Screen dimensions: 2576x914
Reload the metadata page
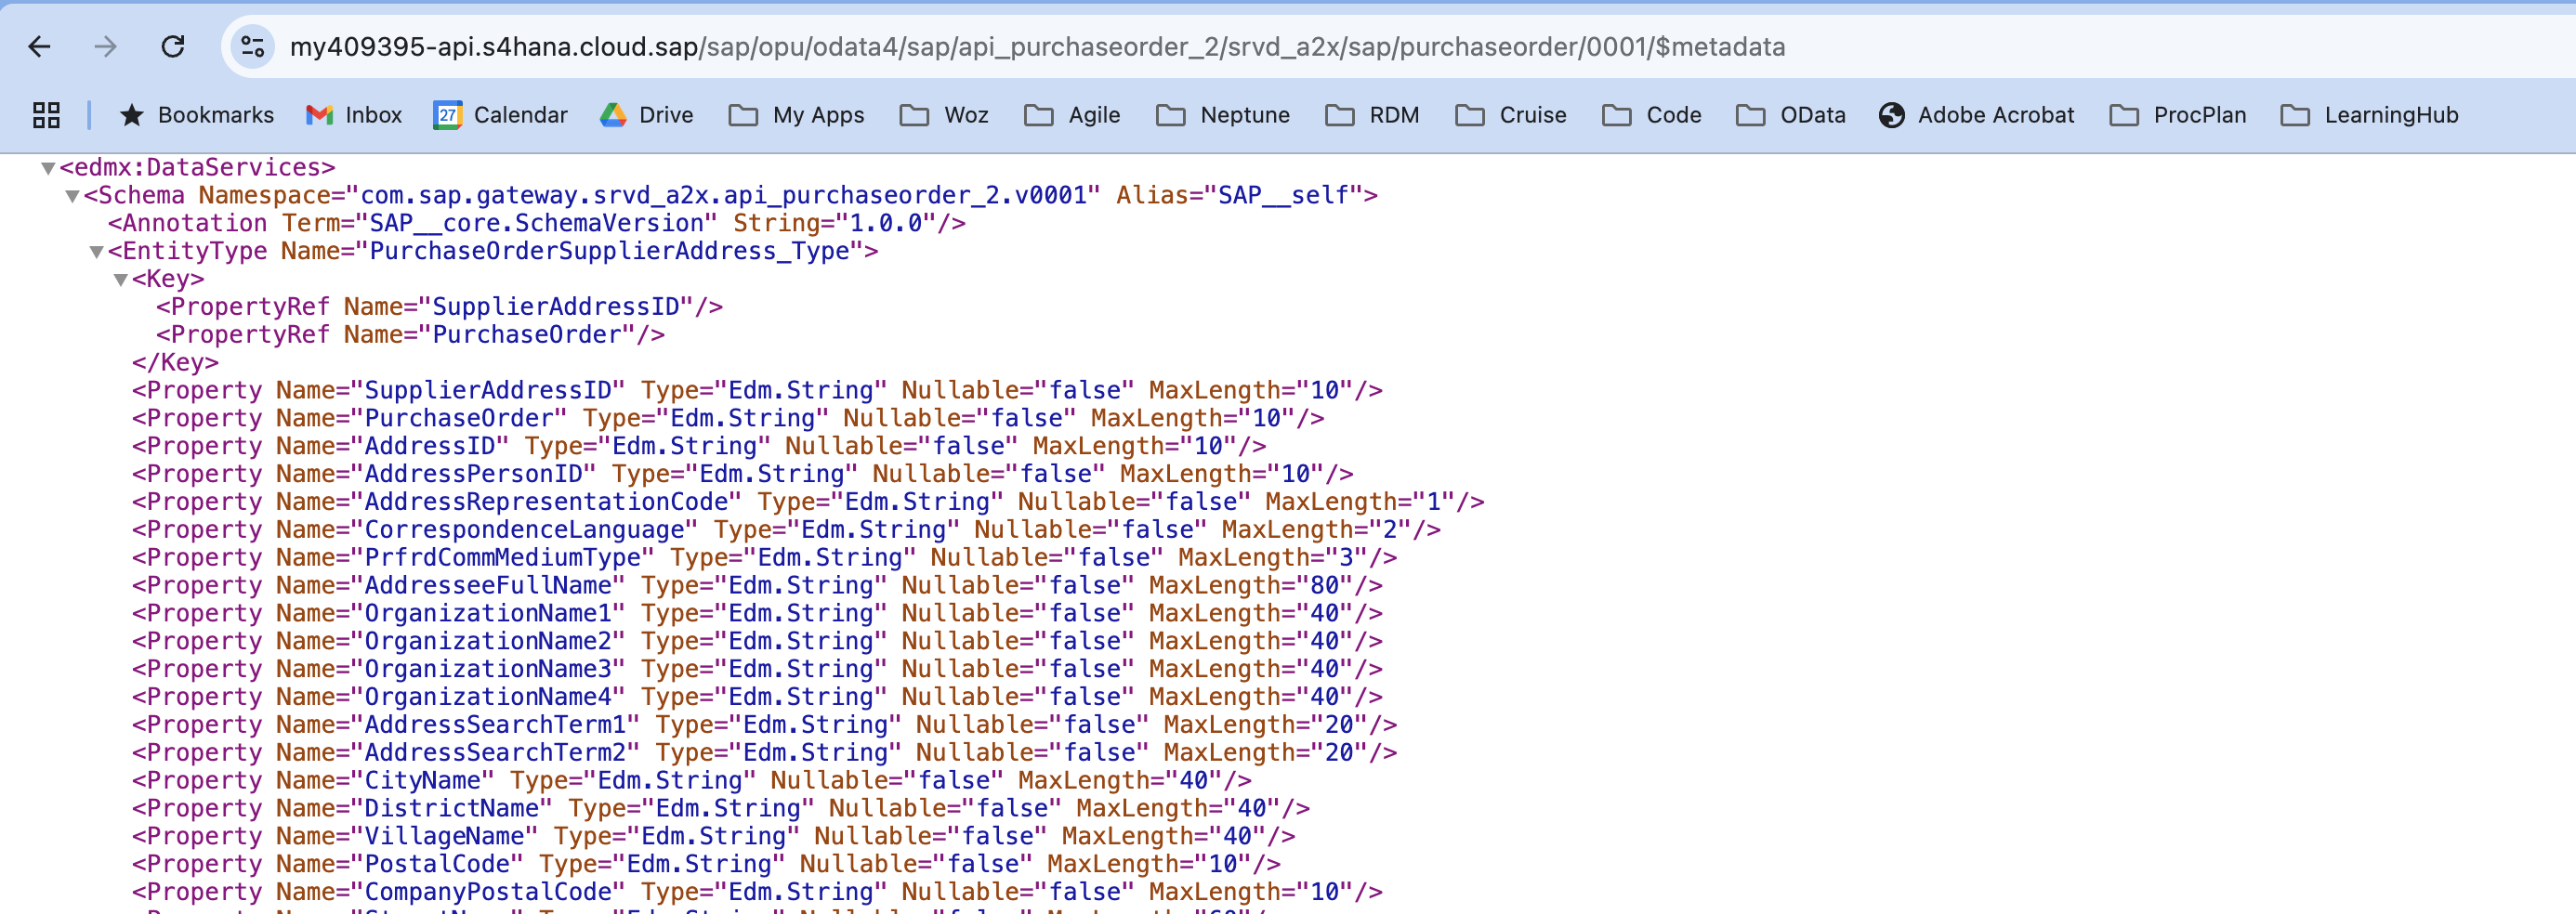tap(173, 47)
